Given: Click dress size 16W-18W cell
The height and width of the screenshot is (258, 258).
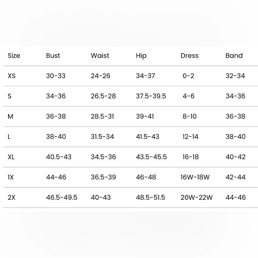Looking at the screenshot, I should (195, 177).
